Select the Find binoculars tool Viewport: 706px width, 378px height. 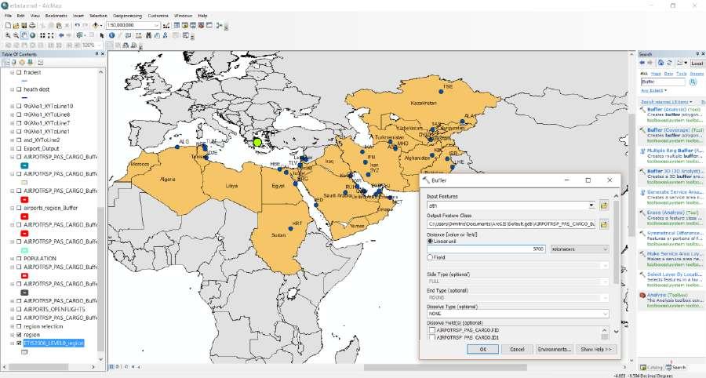point(147,35)
